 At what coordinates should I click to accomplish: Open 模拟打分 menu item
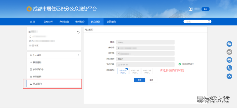click(x=80, y=22)
